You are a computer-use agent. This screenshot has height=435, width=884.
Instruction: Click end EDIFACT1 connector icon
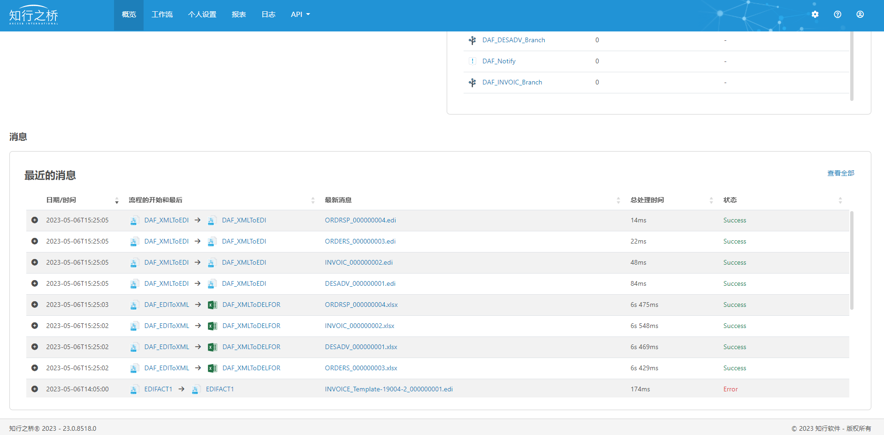196,389
